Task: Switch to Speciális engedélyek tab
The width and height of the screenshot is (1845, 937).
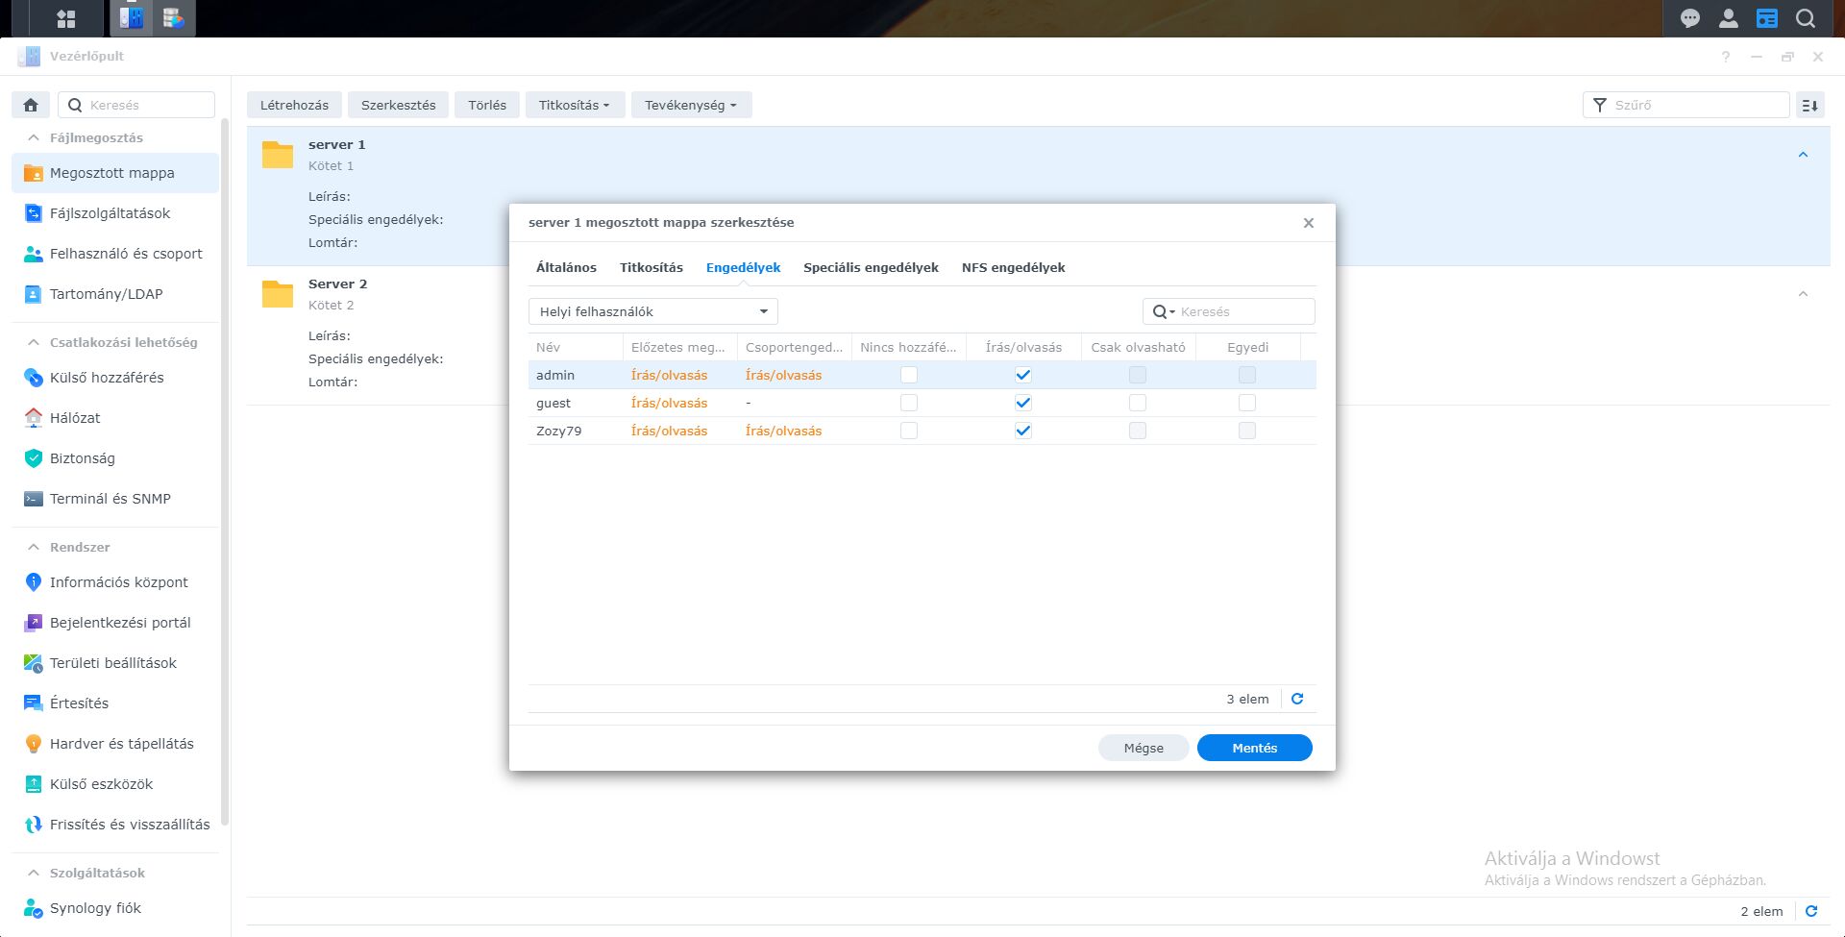Action: click(871, 267)
